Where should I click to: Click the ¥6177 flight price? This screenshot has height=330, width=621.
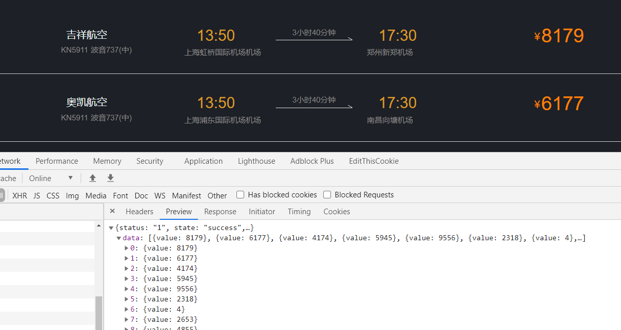point(559,104)
